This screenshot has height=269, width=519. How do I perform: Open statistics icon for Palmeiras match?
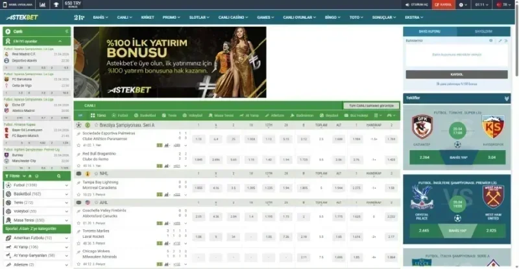167,146
